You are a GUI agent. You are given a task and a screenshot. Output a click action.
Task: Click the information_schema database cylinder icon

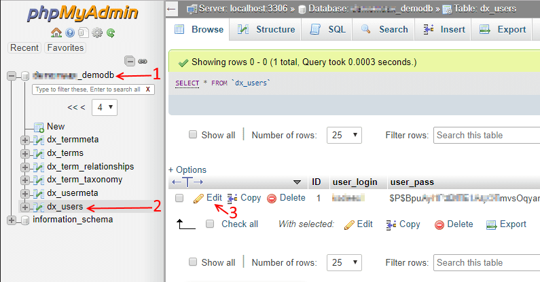(25, 220)
